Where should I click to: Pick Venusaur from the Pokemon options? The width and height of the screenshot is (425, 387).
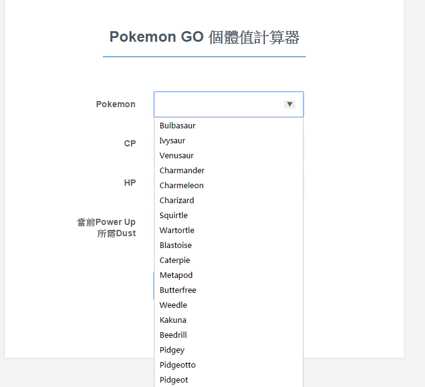(176, 156)
